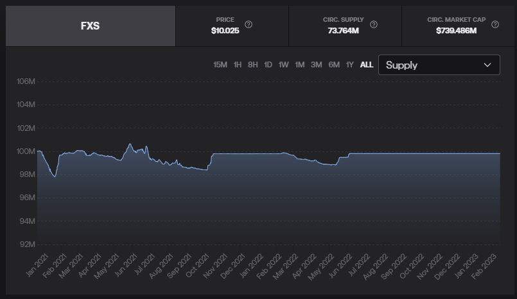The width and height of the screenshot is (517, 299).
Task: Set the time range to 6M
Action: (x=334, y=65)
